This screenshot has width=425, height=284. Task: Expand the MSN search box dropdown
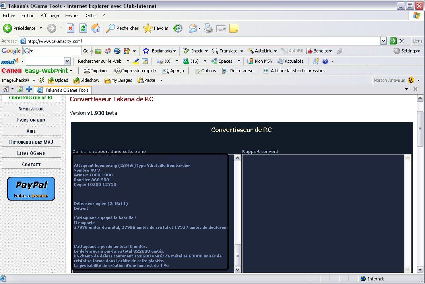[67, 61]
